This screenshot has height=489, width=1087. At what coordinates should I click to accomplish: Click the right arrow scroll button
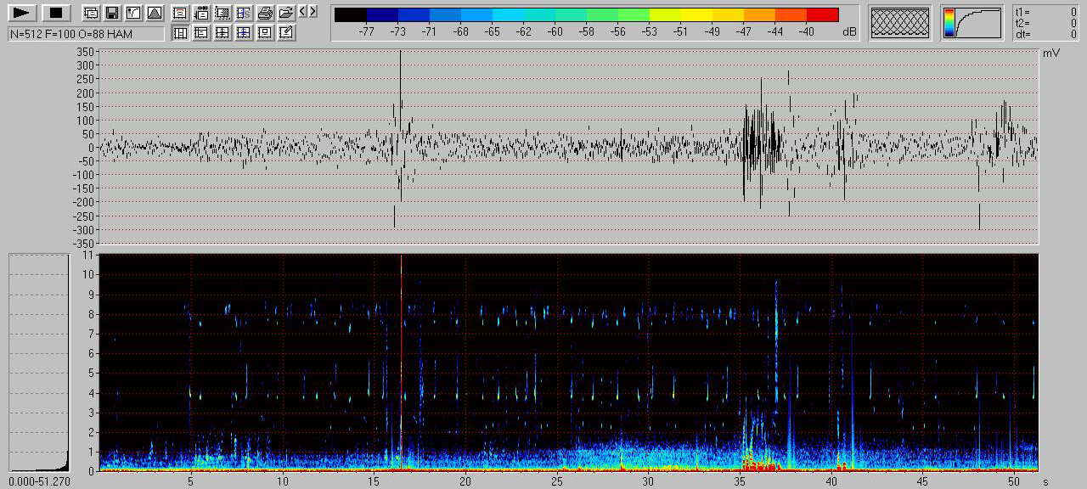pyautogui.click(x=313, y=11)
